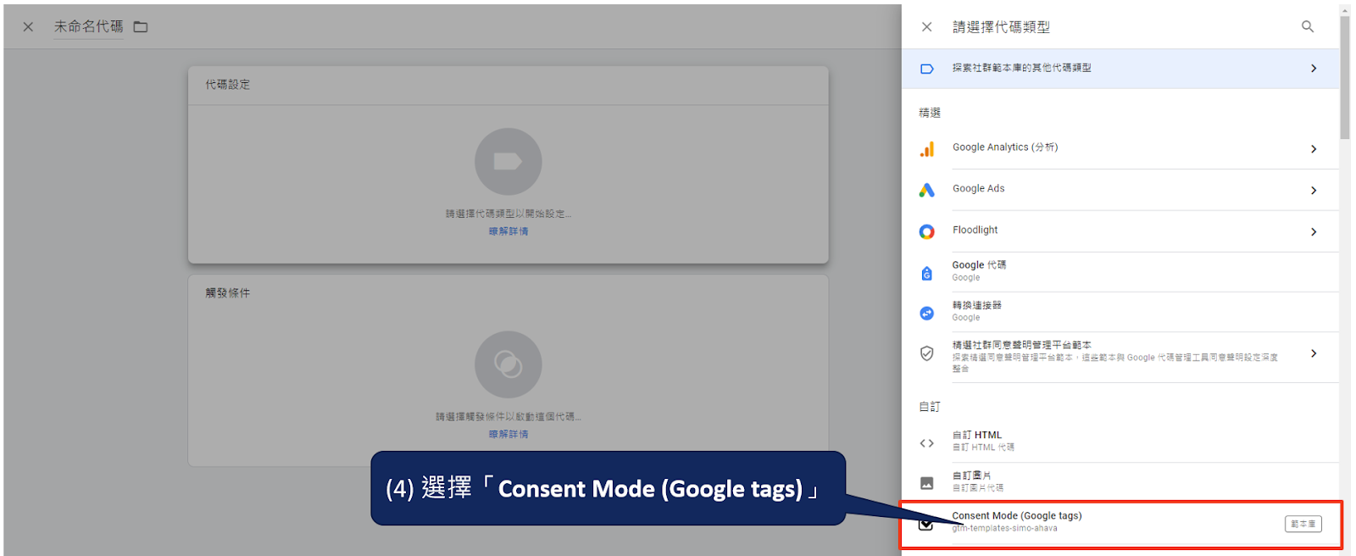This screenshot has height=556, width=1356.
Task: Click the 範本庫 gallery badge
Action: click(x=1303, y=524)
